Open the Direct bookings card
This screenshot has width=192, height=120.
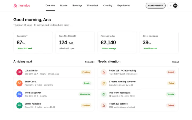click(159, 42)
